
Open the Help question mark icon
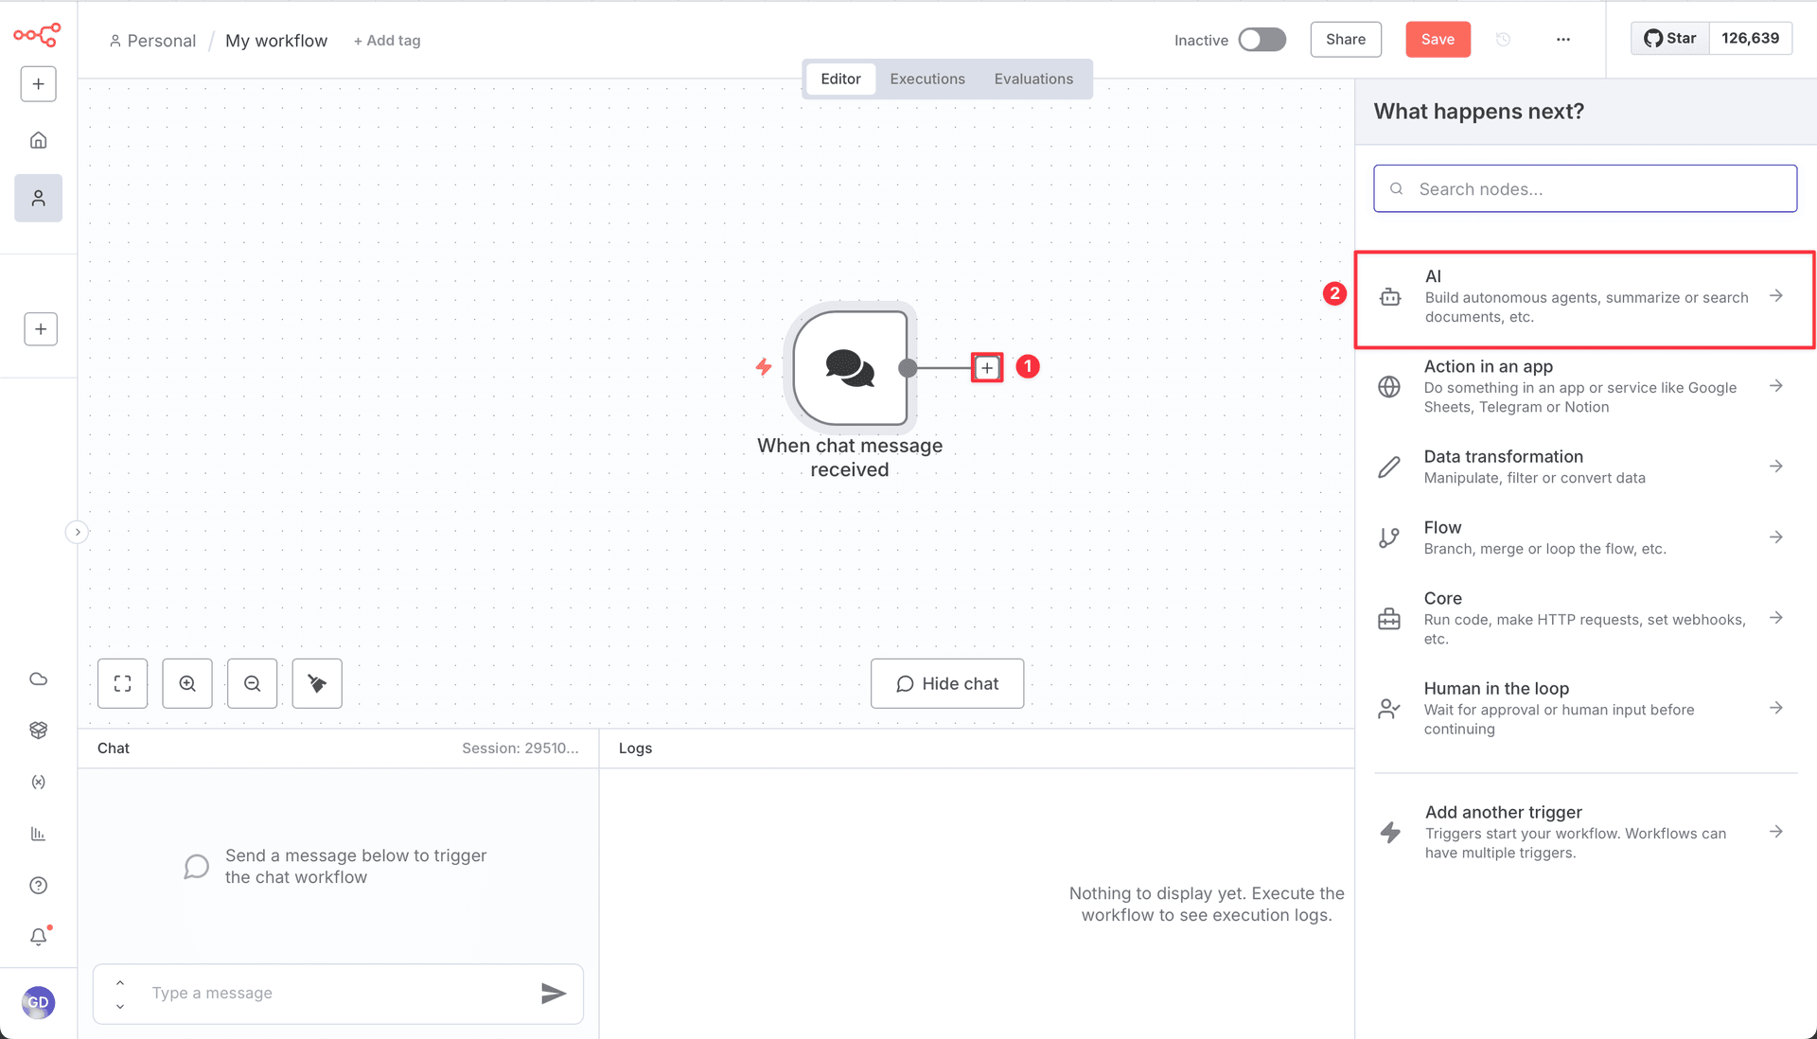tap(38, 885)
